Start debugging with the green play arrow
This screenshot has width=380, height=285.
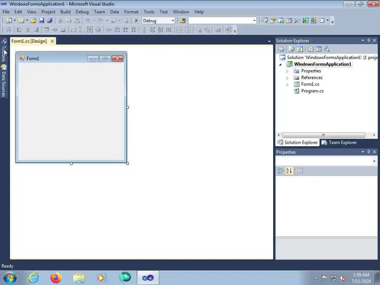(136, 21)
